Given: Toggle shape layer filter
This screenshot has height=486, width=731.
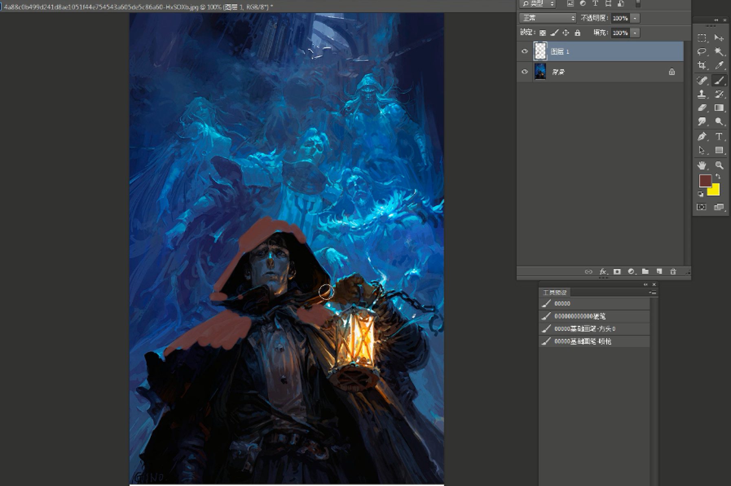Looking at the screenshot, I should (608, 3).
